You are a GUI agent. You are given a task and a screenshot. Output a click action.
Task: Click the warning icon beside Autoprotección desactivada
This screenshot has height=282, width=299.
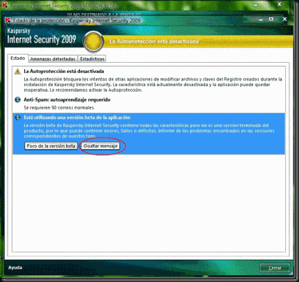click(17, 72)
